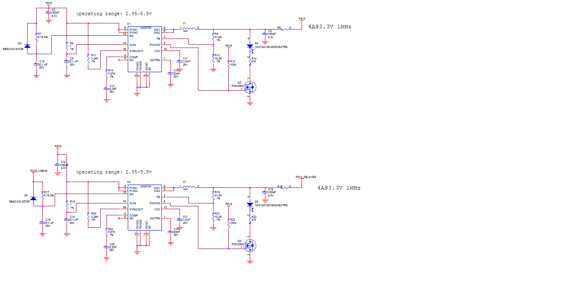The image size is (562, 292).
Task: Select the R7 resistor symbol
Action: [37, 38]
